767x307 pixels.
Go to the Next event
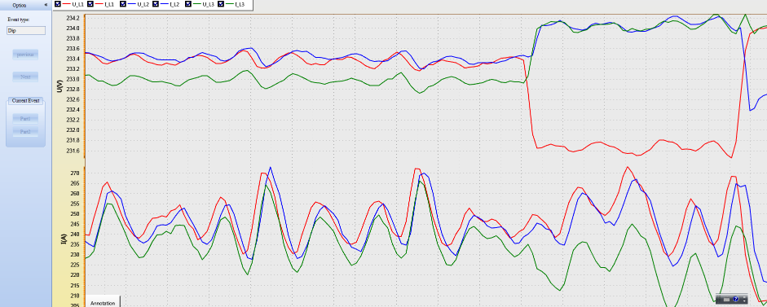pos(25,77)
